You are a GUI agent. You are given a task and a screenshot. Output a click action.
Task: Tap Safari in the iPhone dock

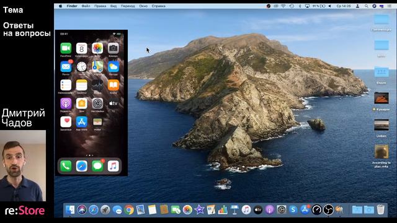click(81, 166)
